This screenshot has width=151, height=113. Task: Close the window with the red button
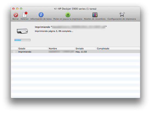pos(13,9)
